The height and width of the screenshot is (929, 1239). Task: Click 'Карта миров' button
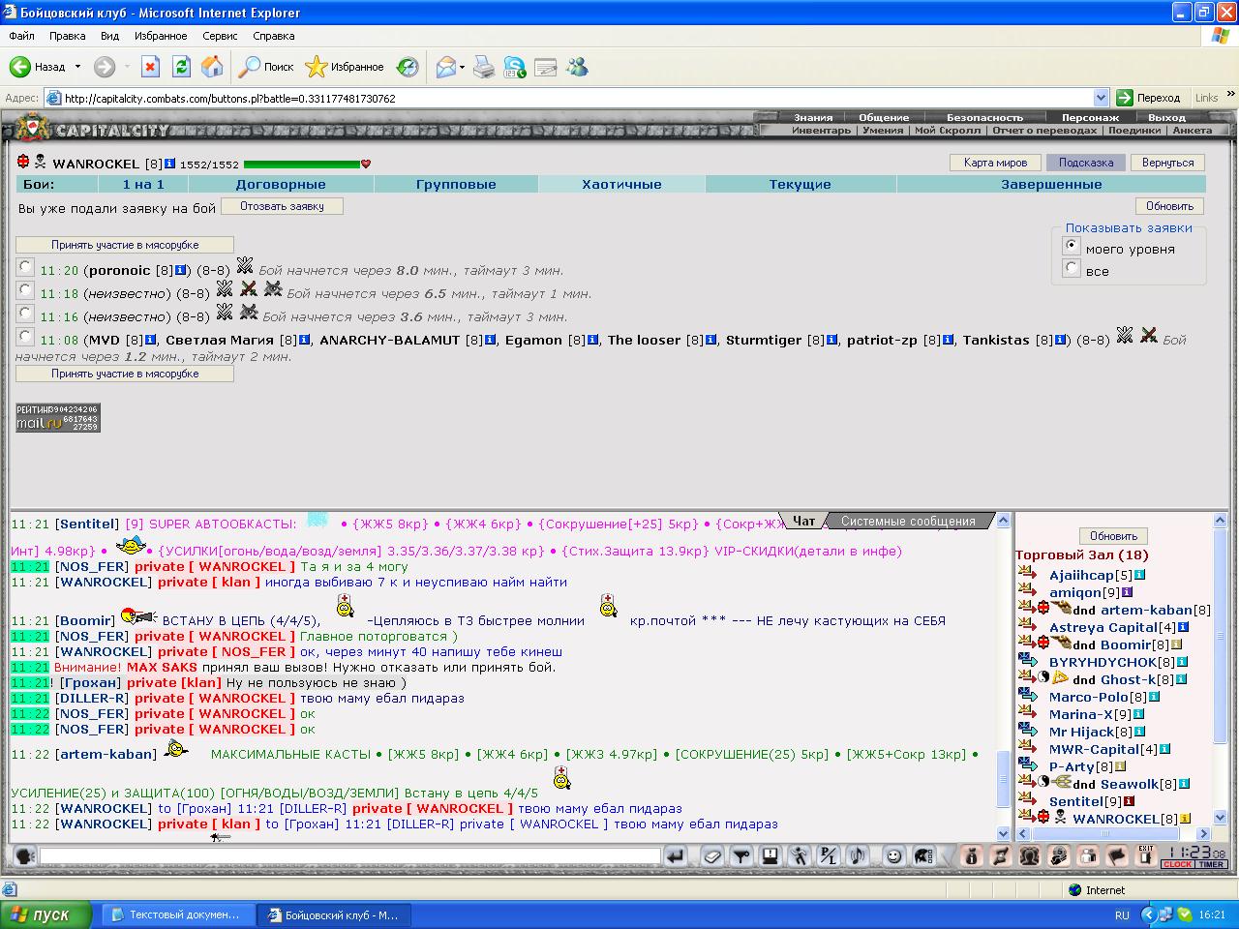click(x=995, y=163)
